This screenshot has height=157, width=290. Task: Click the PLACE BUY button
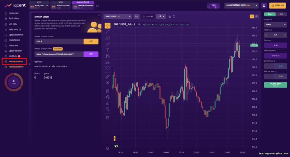click(x=275, y=85)
